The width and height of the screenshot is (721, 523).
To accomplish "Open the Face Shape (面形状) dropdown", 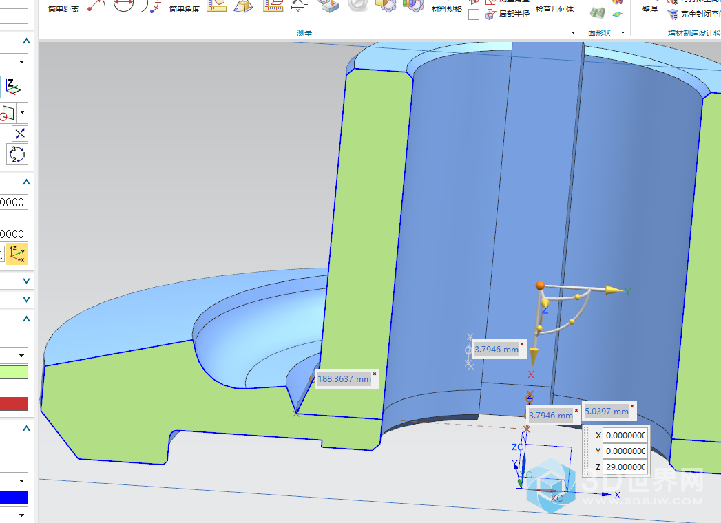I will tap(623, 33).
